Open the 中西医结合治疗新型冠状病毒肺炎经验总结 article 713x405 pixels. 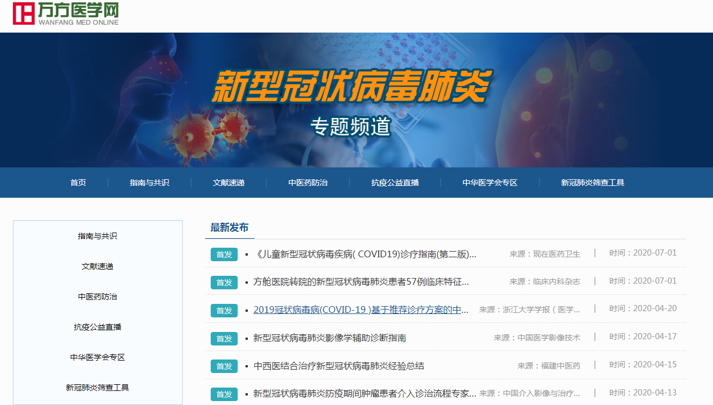[x=339, y=366]
